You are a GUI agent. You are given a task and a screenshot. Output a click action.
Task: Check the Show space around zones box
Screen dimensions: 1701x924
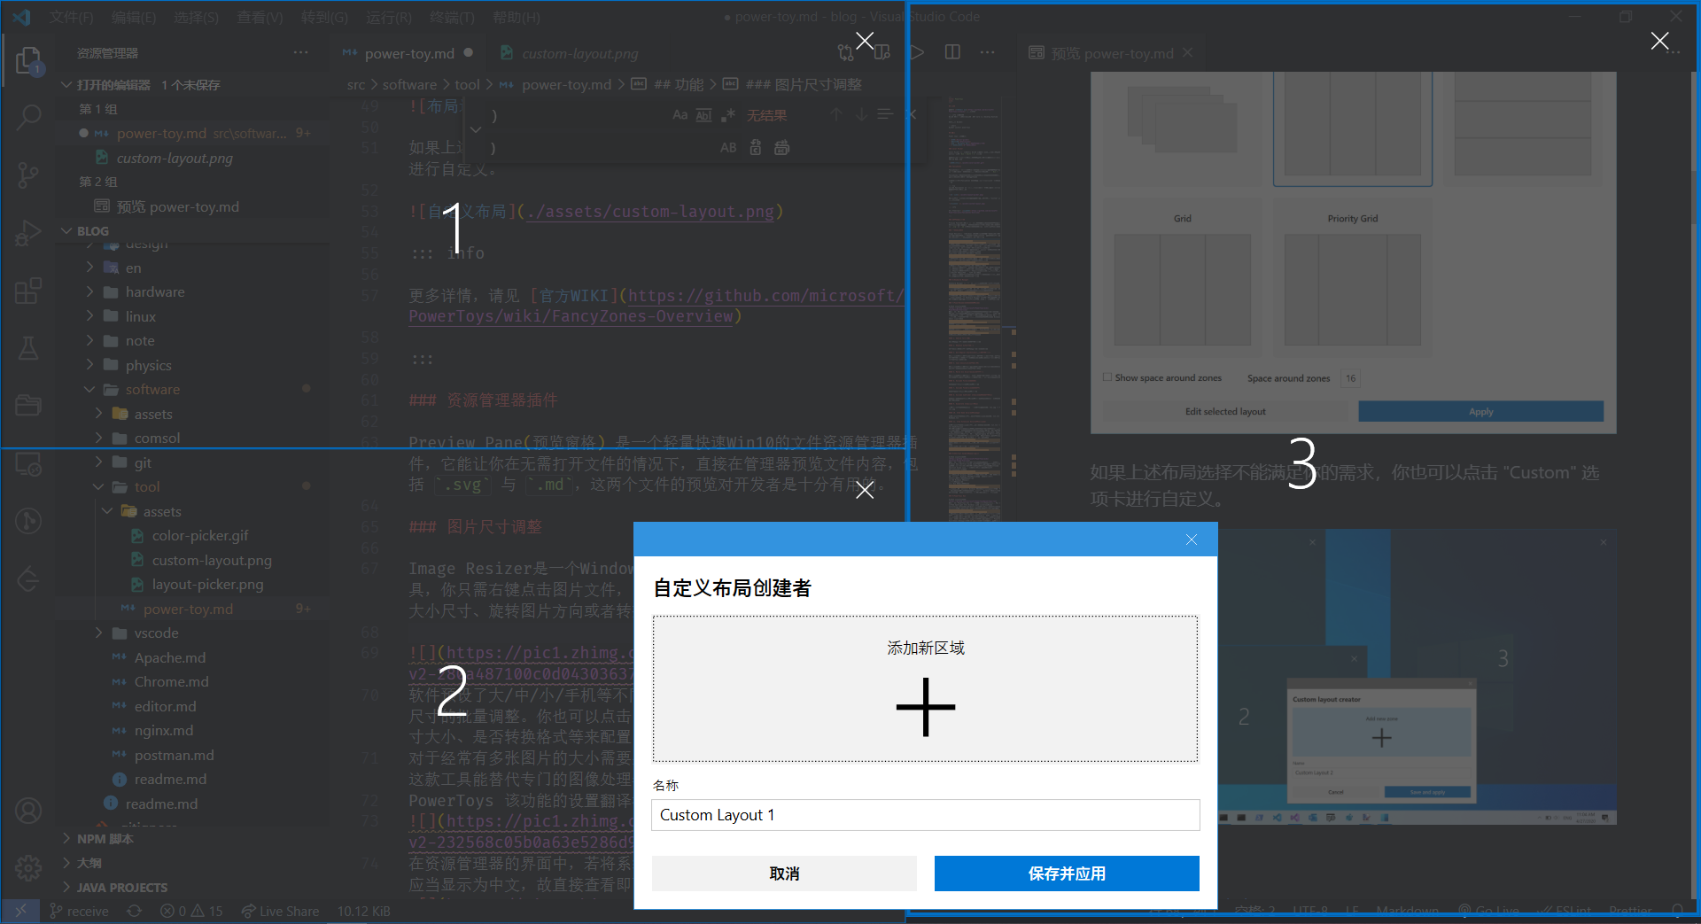tap(1107, 377)
